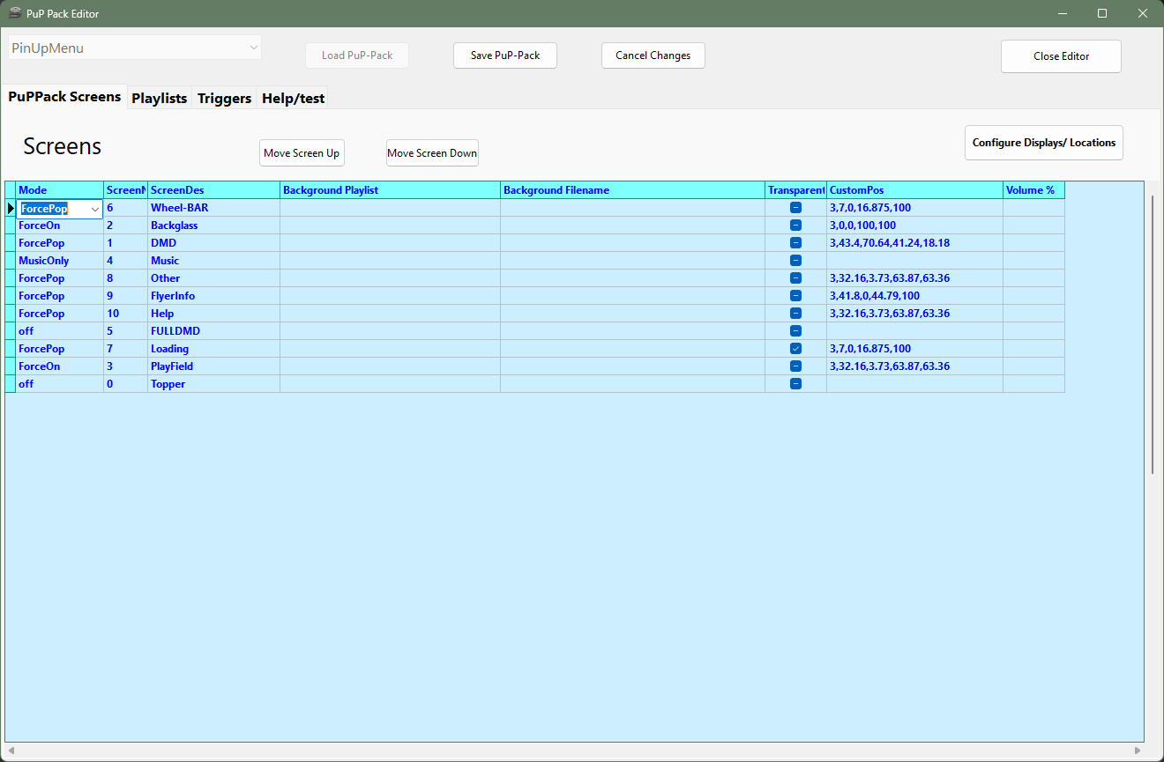Click the right scroll arrow on horizontal scrollbar

coord(1138,751)
